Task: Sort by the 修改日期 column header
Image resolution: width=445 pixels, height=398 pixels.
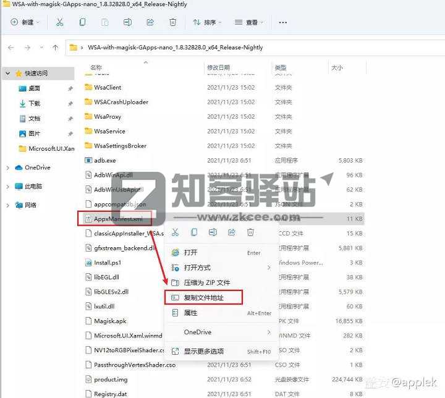Action: [218, 67]
